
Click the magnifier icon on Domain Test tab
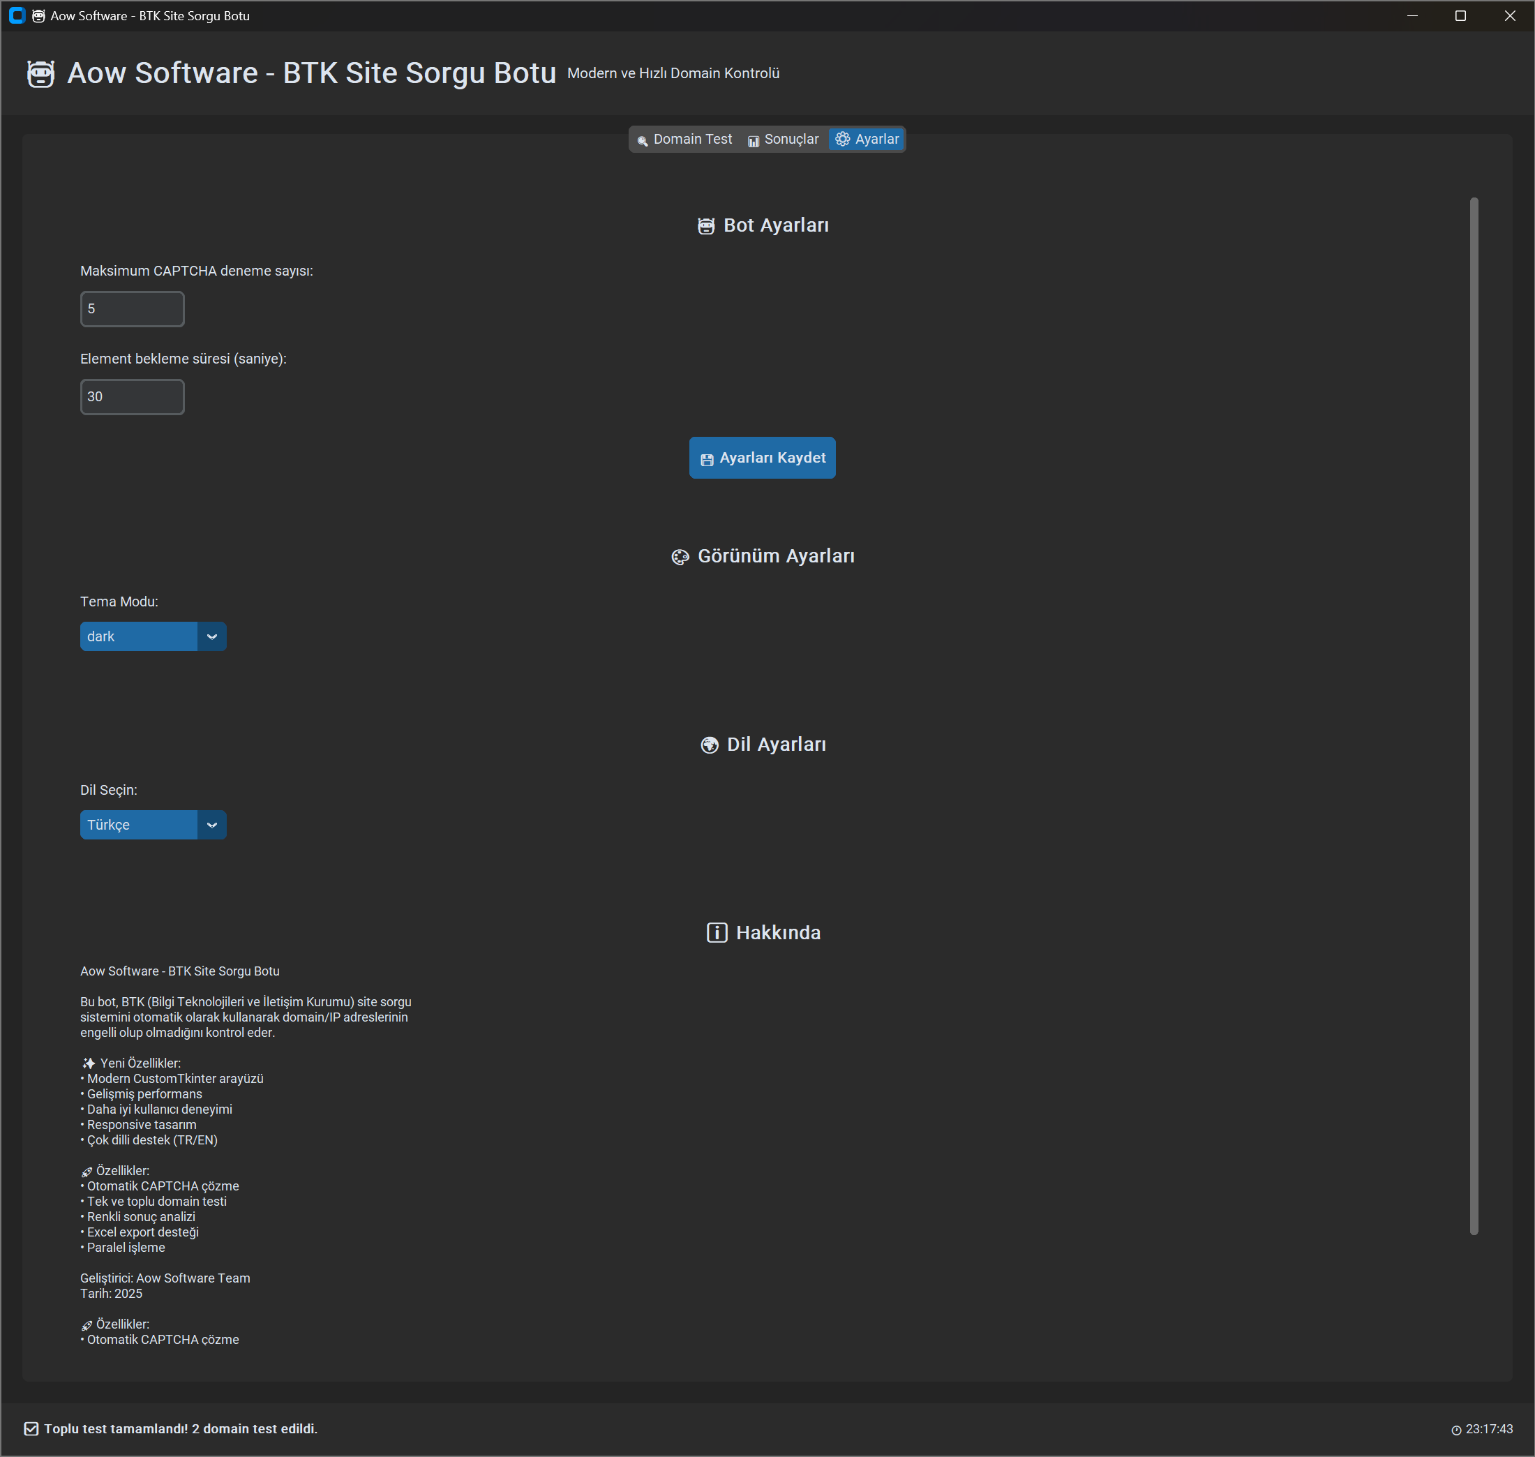pos(642,140)
